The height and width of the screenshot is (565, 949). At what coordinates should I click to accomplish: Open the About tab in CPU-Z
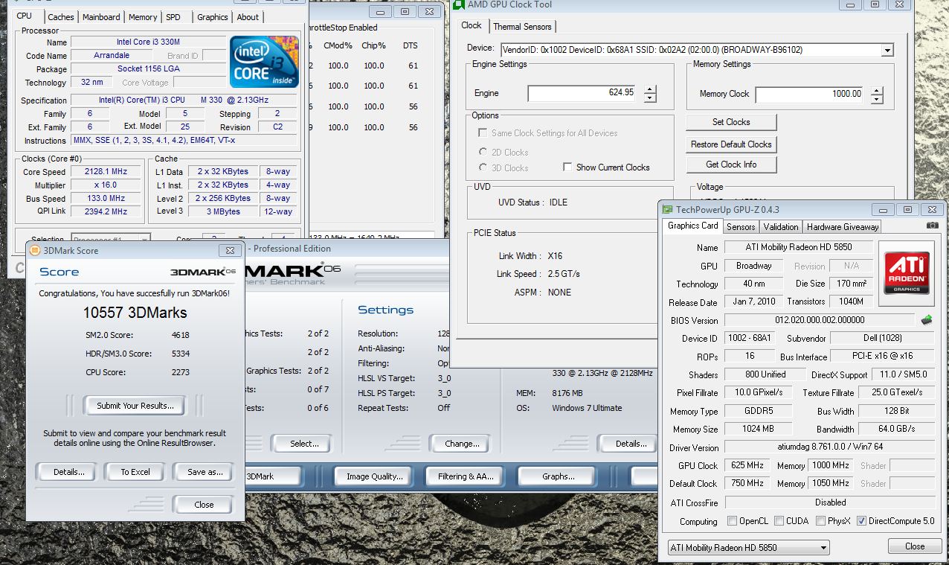[x=248, y=17]
